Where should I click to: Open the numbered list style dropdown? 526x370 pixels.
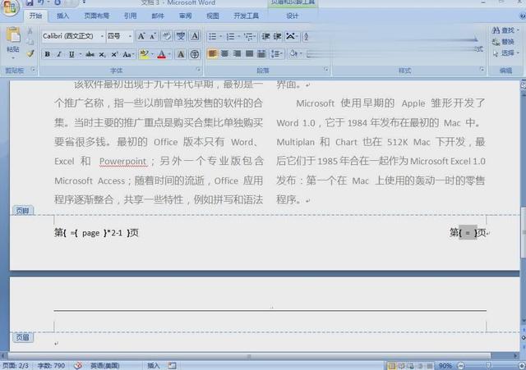pos(239,36)
